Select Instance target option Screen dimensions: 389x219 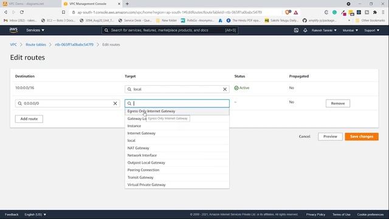(x=177, y=126)
